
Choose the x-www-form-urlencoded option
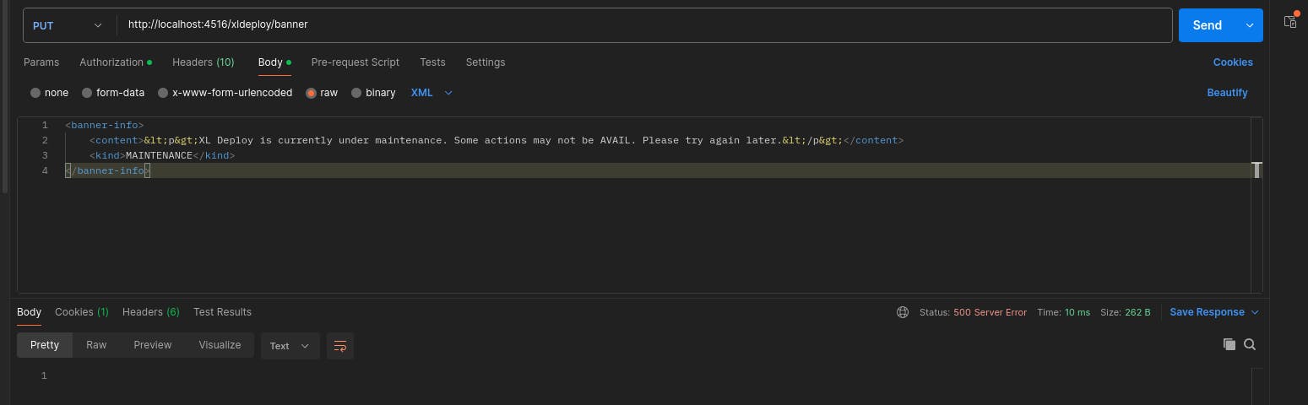(x=225, y=93)
